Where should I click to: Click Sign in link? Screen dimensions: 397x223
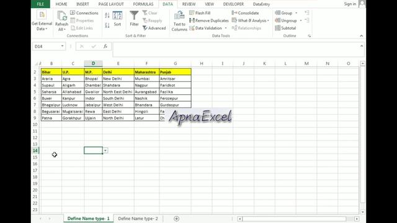pyautogui.click(x=350, y=4)
